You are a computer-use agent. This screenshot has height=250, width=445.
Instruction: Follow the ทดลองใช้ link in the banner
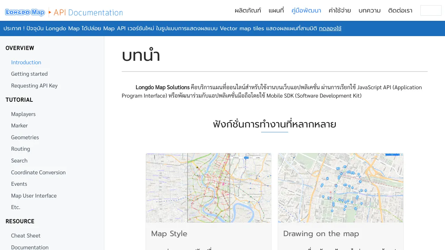coord(330,28)
